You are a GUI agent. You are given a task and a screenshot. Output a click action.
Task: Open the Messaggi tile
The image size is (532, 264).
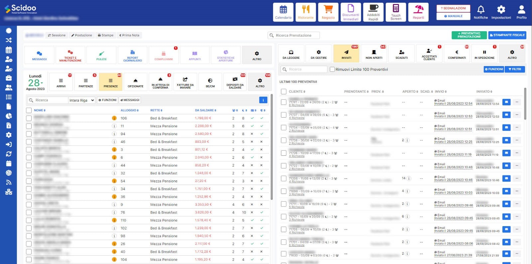pyautogui.click(x=39, y=55)
